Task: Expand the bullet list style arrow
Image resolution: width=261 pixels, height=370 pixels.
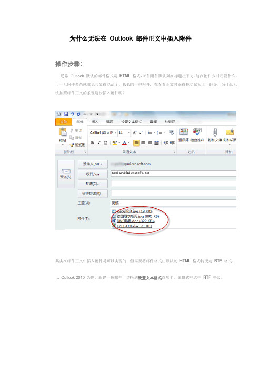Action: [154, 133]
